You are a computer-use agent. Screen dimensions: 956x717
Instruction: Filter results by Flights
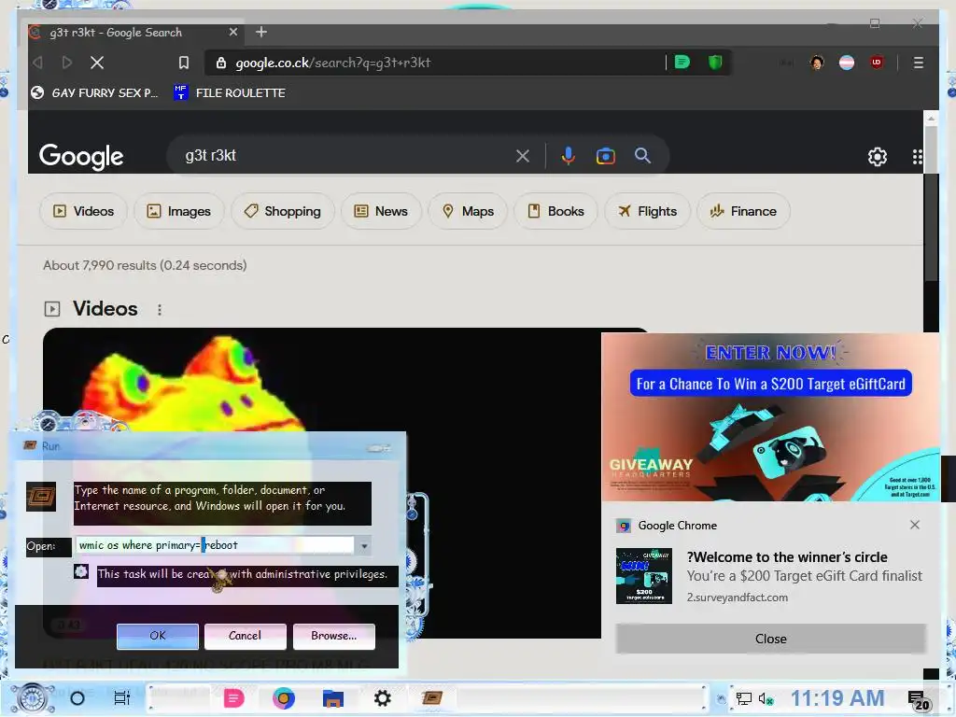click(x=648, y=211)
